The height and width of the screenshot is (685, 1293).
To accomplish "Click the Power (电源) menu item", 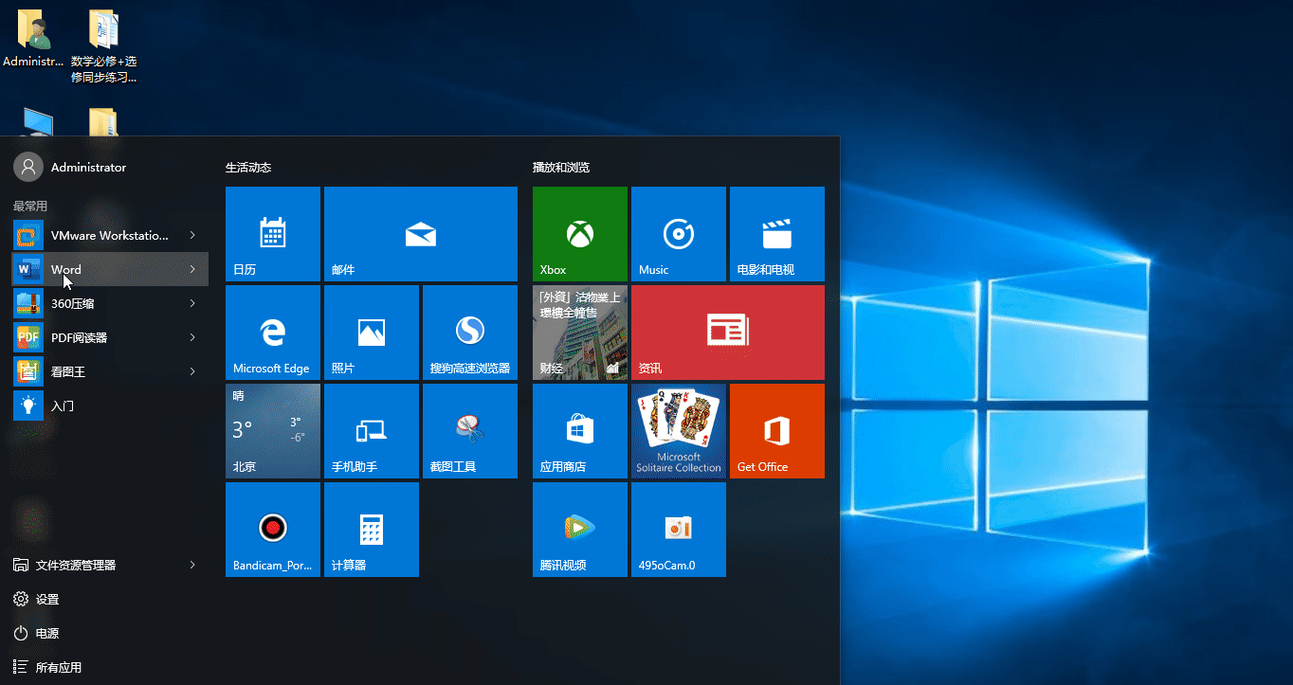I will coord(47,633).
